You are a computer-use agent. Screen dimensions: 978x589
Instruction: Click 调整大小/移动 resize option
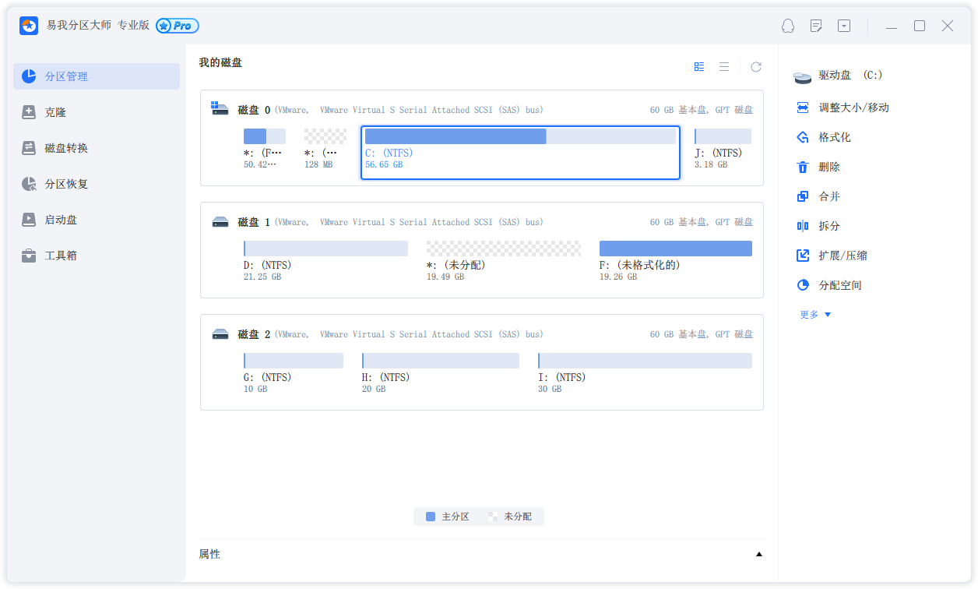(x=853, y=108)
